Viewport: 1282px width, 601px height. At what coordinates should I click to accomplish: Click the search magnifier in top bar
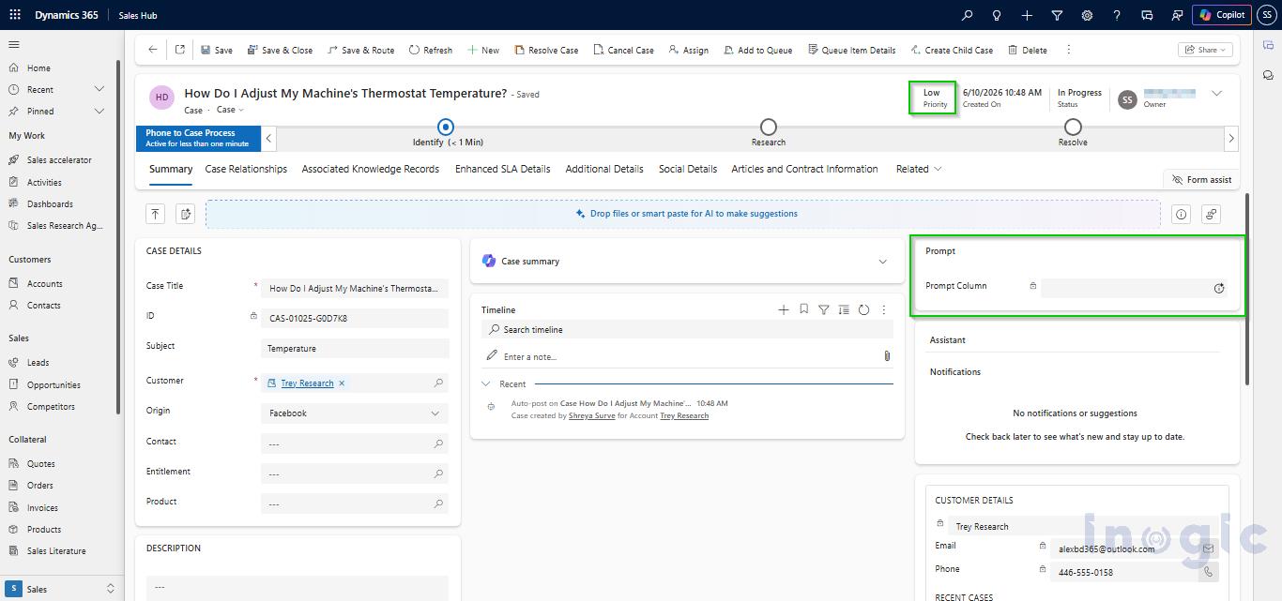tap(968, 15)
